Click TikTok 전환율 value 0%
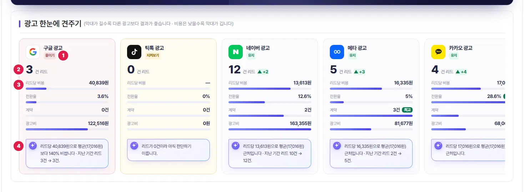 pos(206,96)
